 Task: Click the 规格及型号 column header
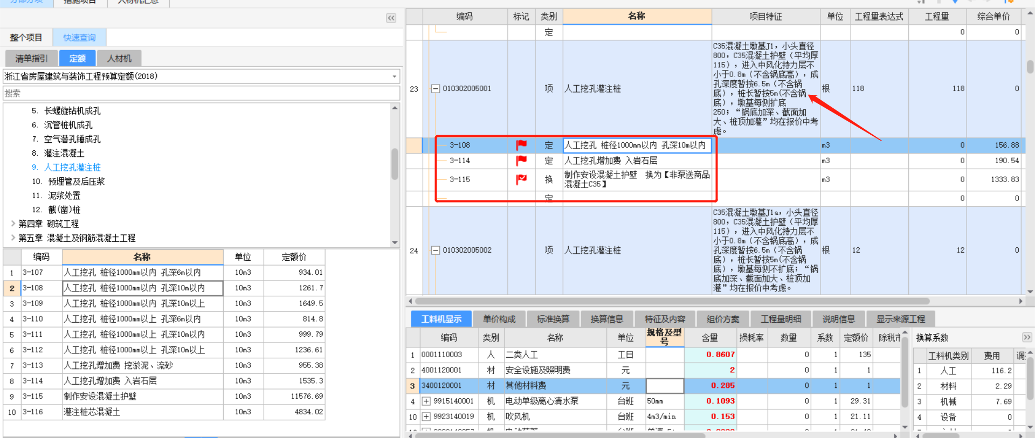pos(665,337)
